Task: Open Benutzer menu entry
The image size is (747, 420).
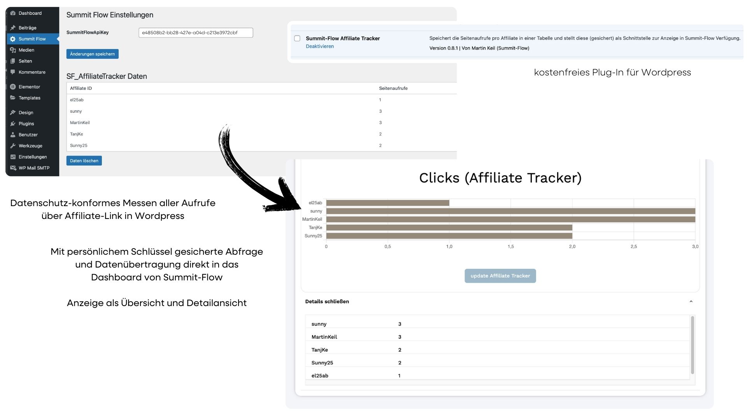Action: (33, 135)
